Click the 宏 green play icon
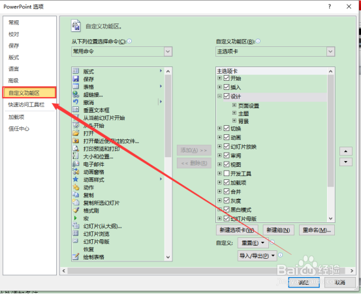361x294 pixels. click(75, 218)
